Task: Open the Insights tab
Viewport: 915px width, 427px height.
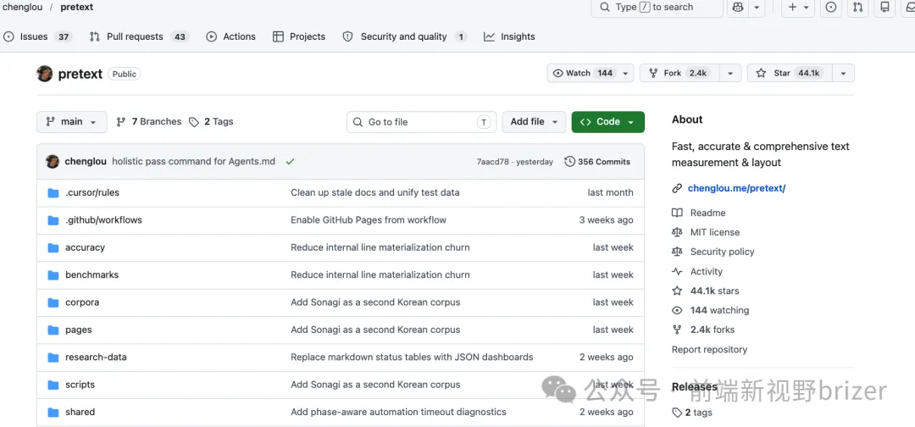Action: (x=509, y=36)
